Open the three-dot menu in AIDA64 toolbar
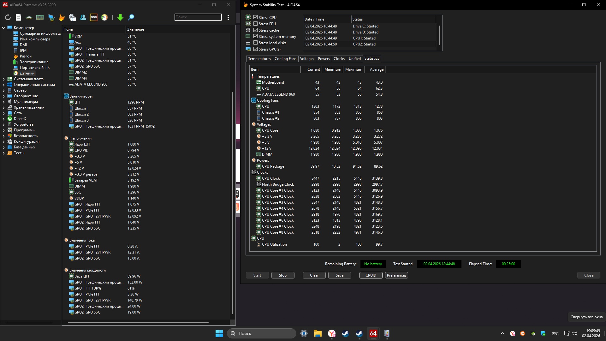606x341 pixels. 228,17
